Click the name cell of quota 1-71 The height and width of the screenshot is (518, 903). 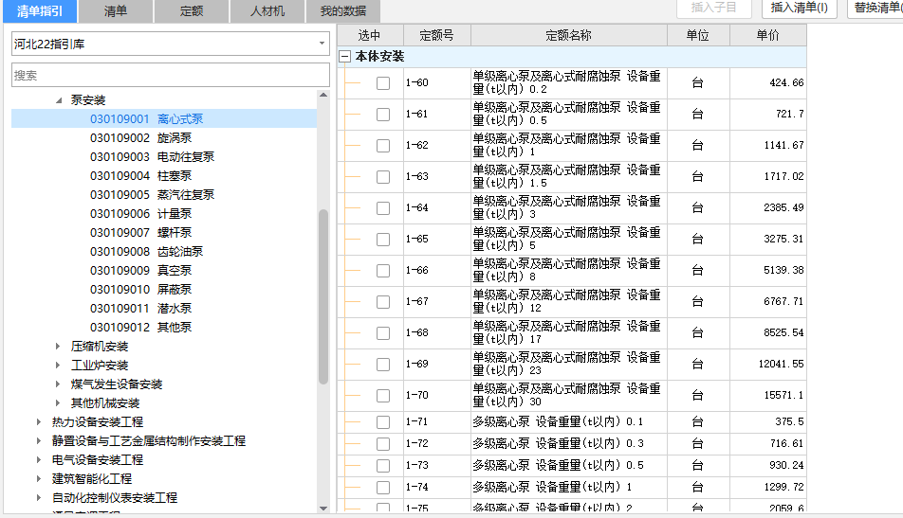(x=568, y=422)
